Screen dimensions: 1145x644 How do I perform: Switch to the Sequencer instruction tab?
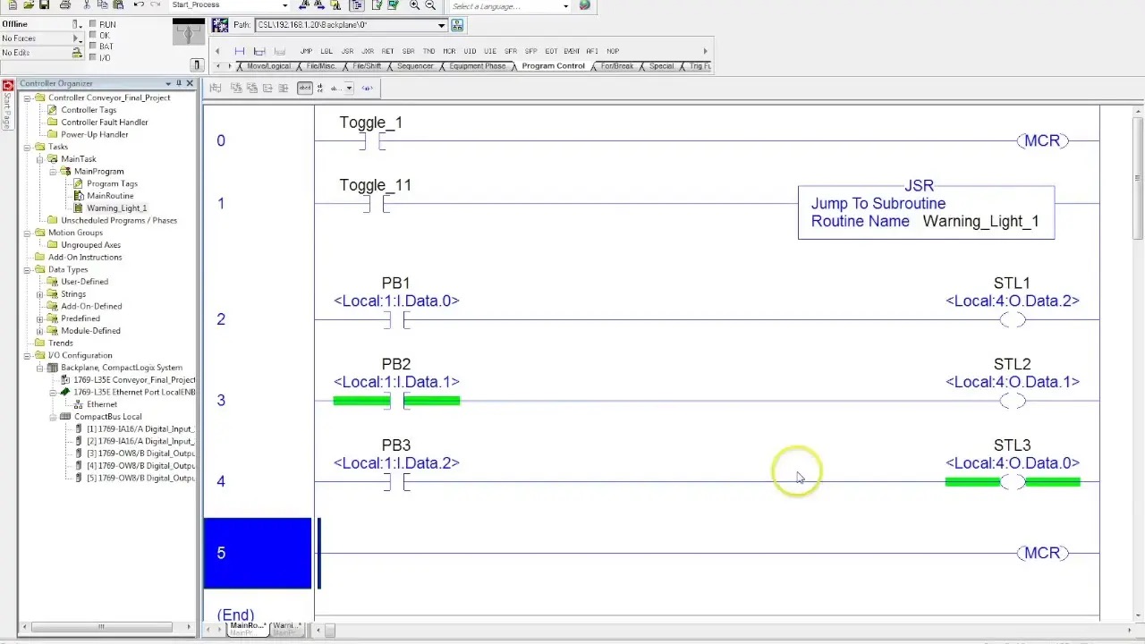tap(415, 66)
